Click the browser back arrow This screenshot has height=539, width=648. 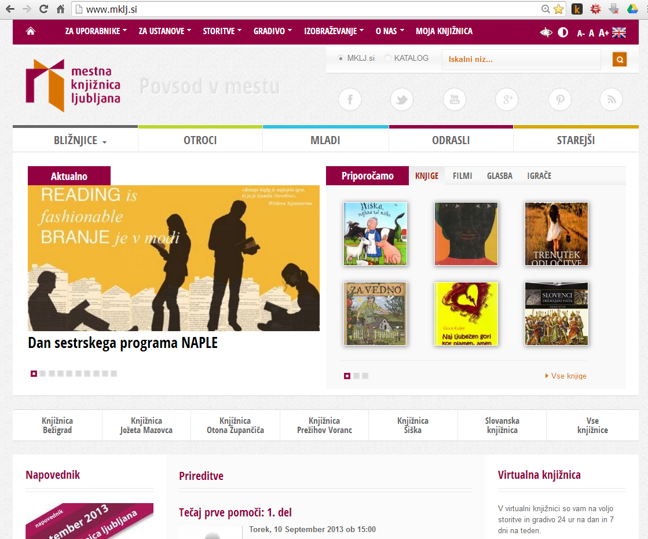pos(10,9)
